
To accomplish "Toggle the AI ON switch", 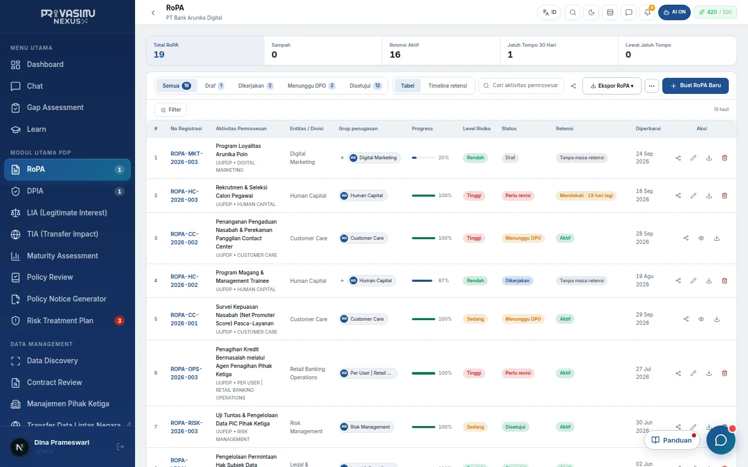I will (x=674, y=12).
